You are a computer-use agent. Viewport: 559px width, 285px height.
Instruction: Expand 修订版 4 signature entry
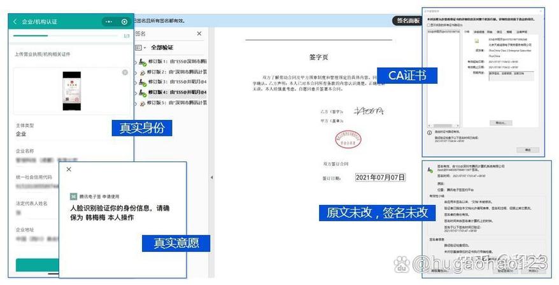point(136,93)
